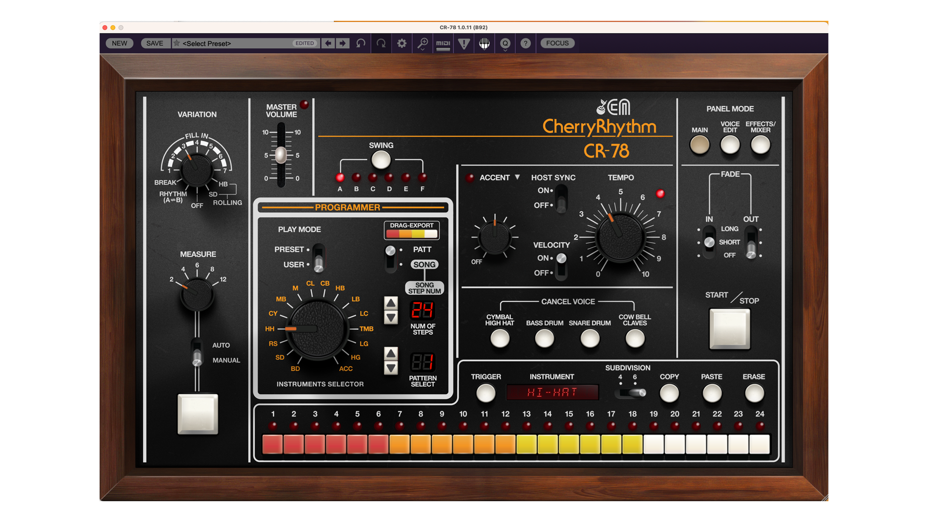Toggle the VELOCITY on/off switch
Image resolution: width=928 pixels, height=522 pixels.
click(561, 266)
